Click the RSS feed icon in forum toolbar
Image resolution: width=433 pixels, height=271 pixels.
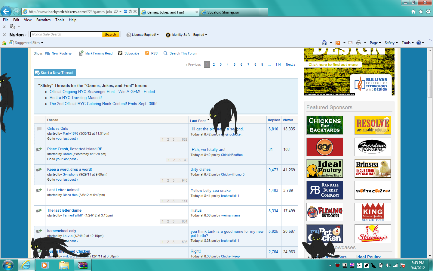[147, 53]
